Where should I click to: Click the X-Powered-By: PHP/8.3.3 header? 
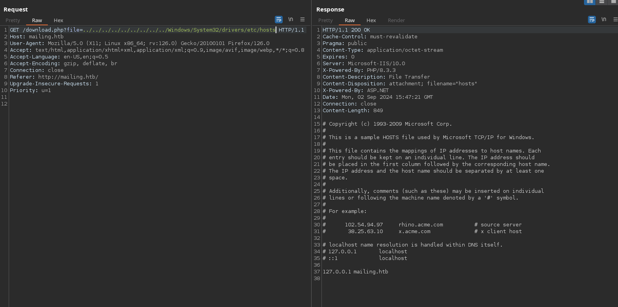coord(359,70)
